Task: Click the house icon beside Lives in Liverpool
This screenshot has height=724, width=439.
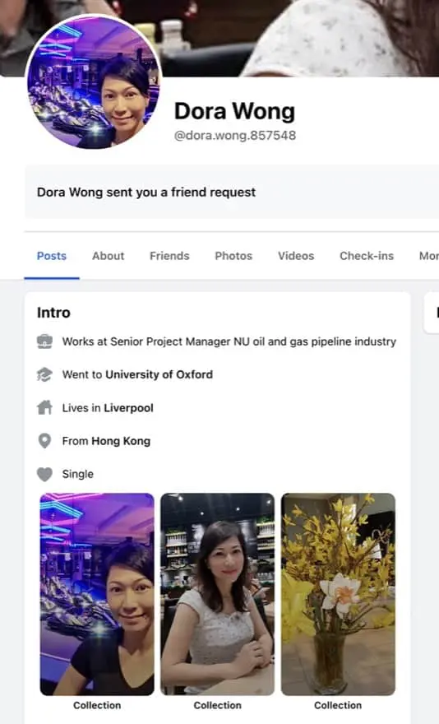Action: 44,408
